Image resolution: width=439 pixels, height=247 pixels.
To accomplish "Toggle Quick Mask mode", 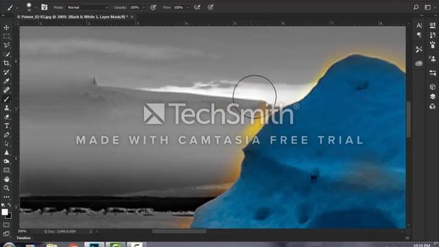I will coord(6,225).
